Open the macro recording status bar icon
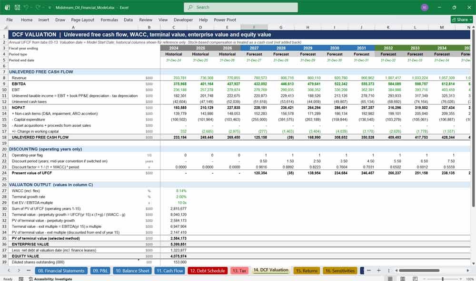Image resolution: width=476 pixels, height=281 pixels. click(21, 279)
